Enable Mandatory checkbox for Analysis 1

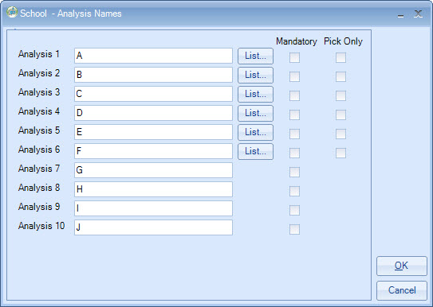(294, 57)
